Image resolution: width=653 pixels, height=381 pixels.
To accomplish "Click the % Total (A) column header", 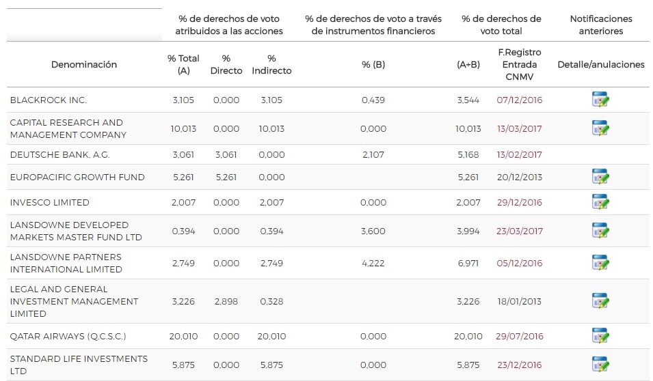I will point(183,65).
